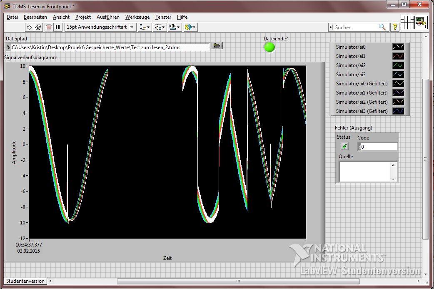Viewport: 434px width, 289px height.
Task: Open the Align Objects dropdown
Action: [x=145, y=27]
